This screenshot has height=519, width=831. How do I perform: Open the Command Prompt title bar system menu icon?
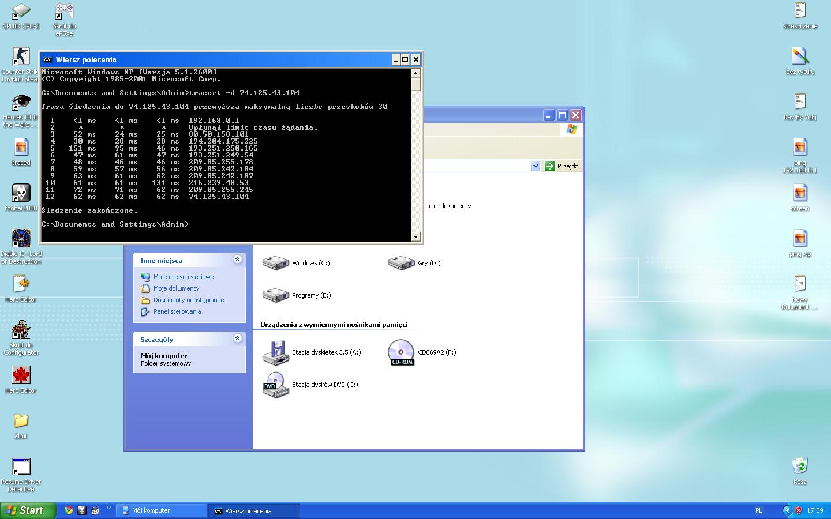click(x=47, y=59)
